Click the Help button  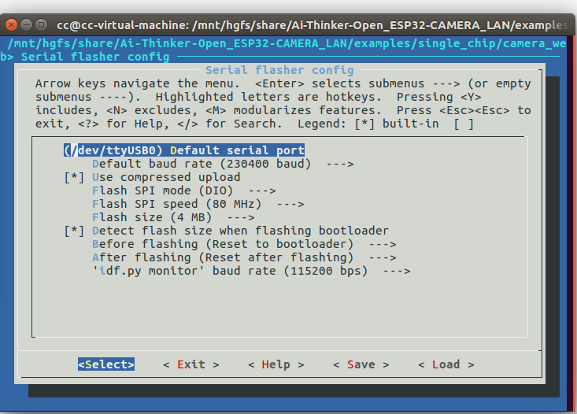coord(276,364)
